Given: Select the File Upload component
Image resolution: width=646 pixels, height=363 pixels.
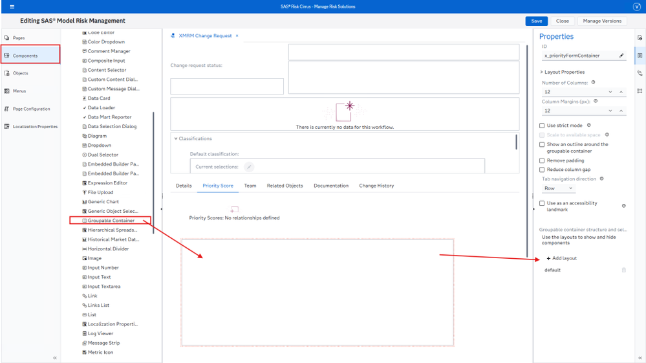Looking at the screenshot, I should coord(100,192).
